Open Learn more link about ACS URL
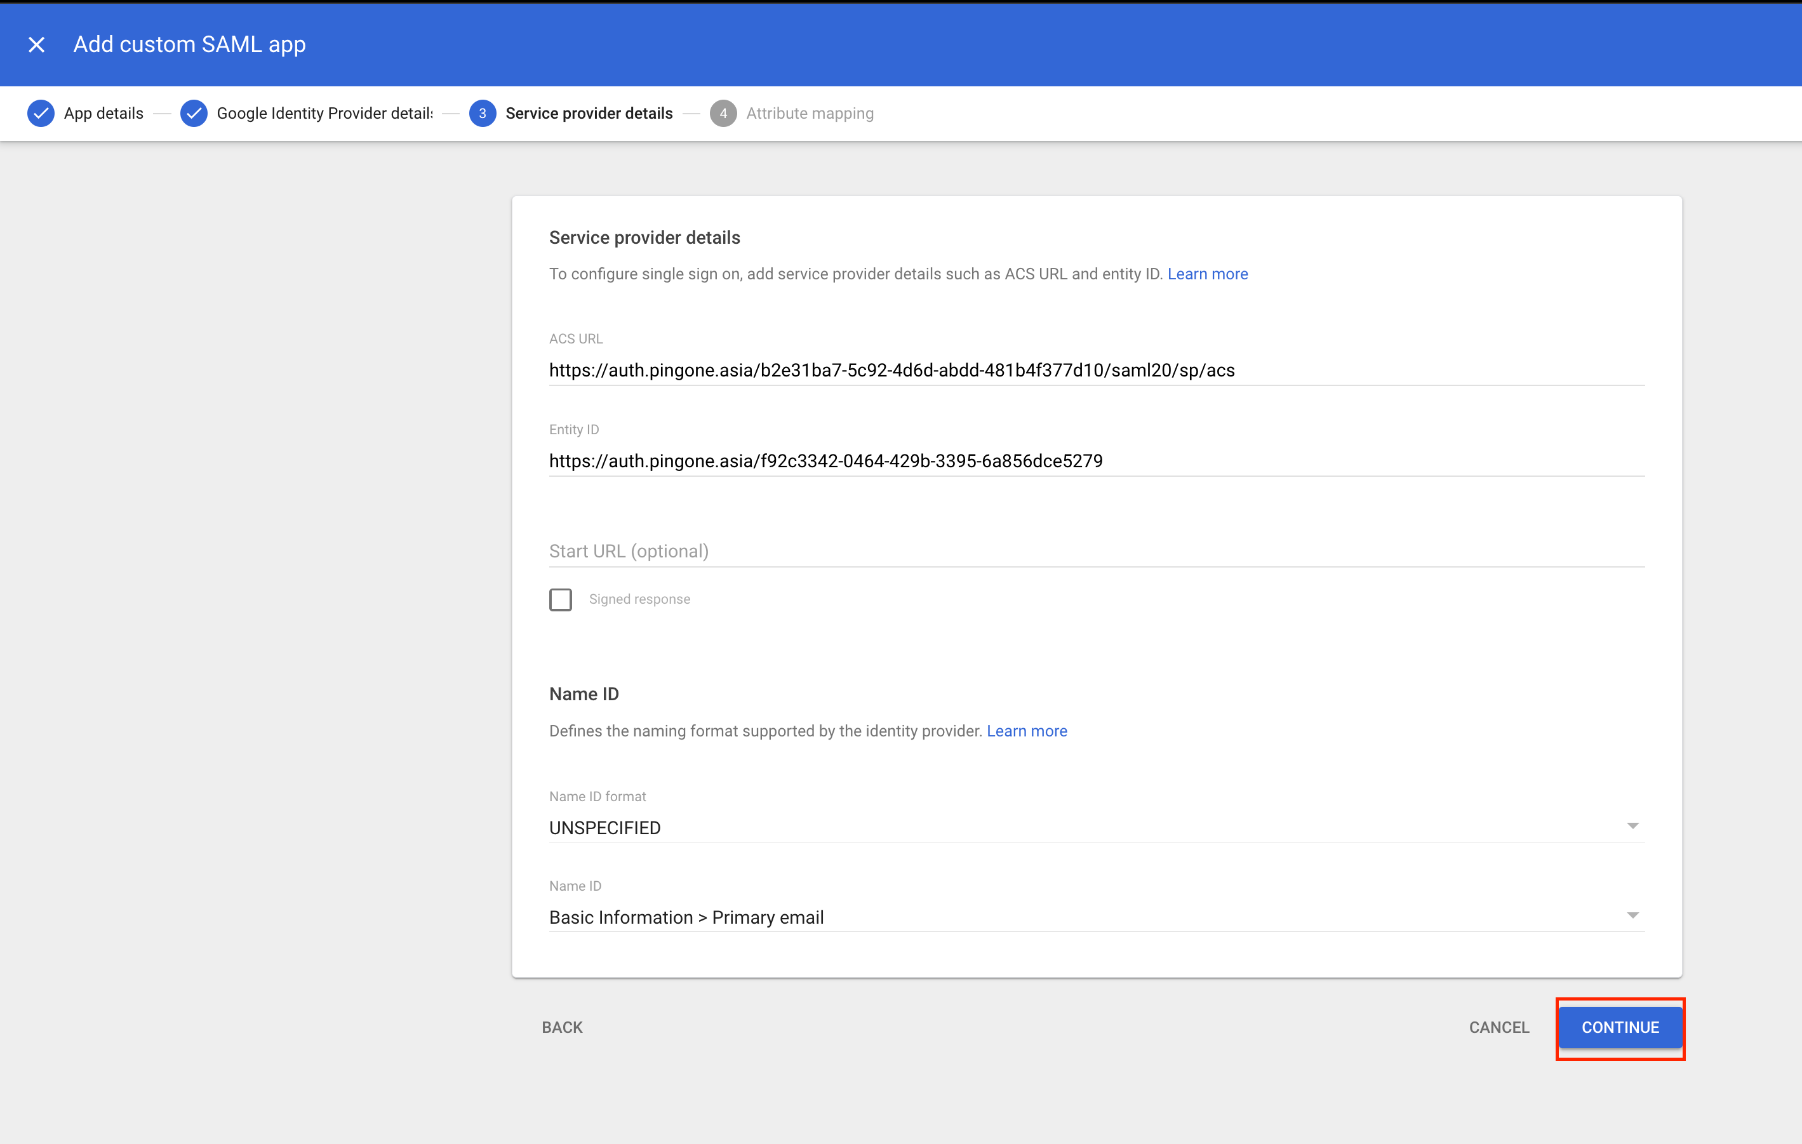This screenshot has width=1802, height=1144. click(1207, 274)
